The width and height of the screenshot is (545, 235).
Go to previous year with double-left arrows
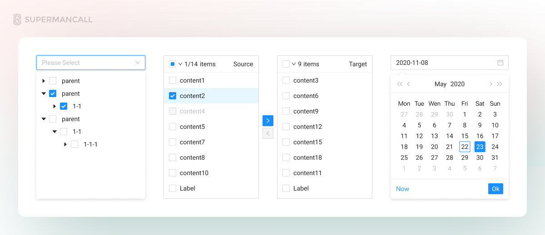click(x=400, y=84)
